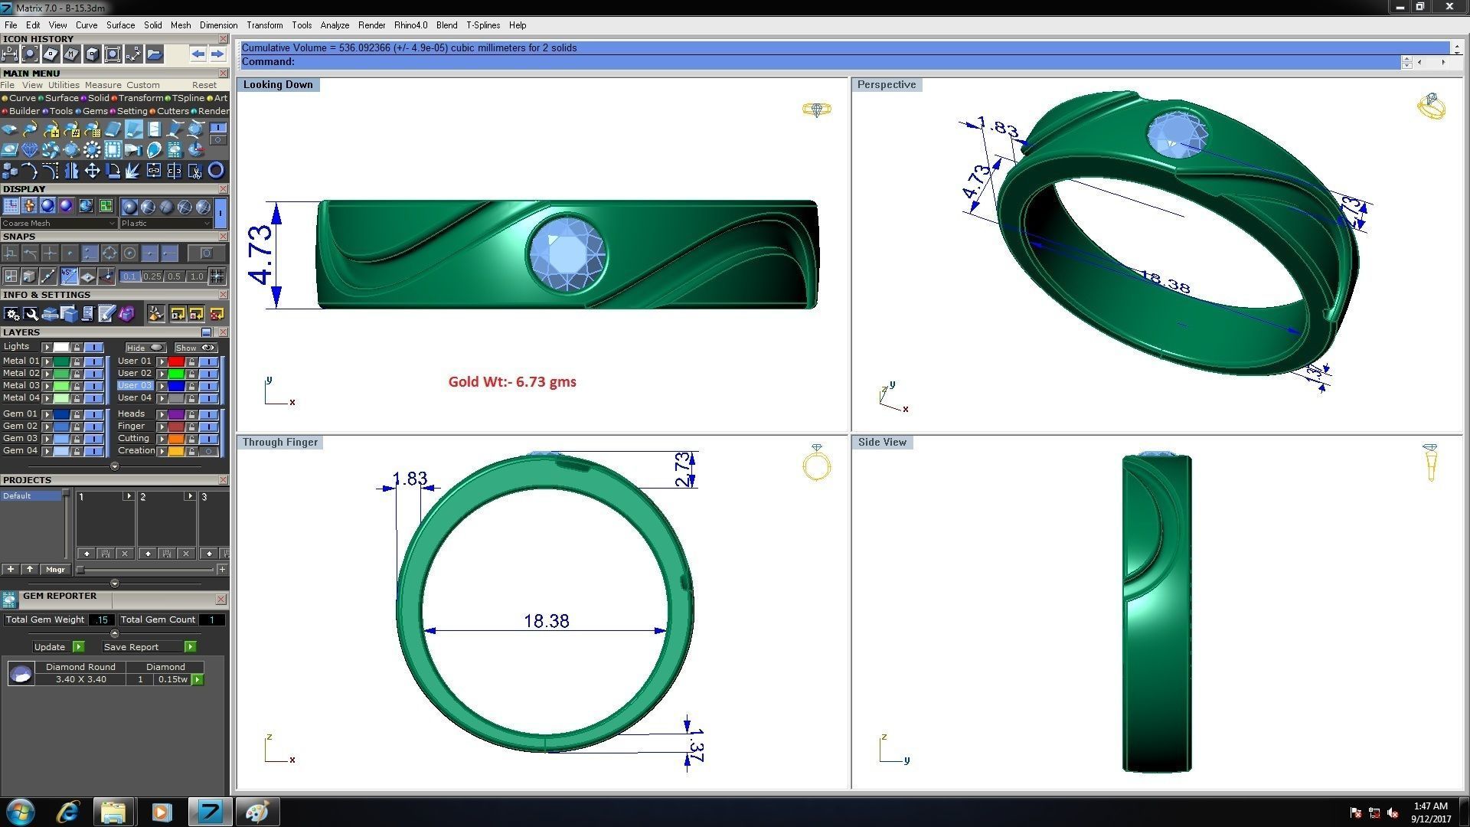The height and width of the screenshot is (827, 1470).
Task: Click the open folder icon in Icon History
Action: tap(154, 54)
